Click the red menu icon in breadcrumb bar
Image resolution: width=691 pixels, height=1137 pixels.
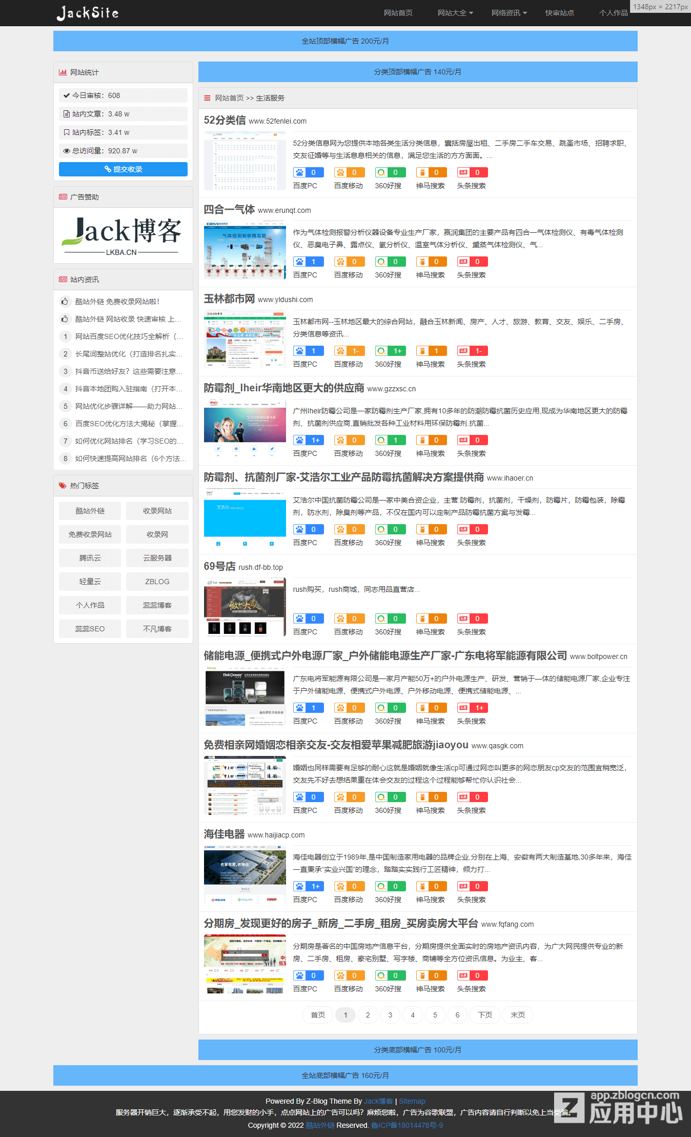tap(207, 98)
